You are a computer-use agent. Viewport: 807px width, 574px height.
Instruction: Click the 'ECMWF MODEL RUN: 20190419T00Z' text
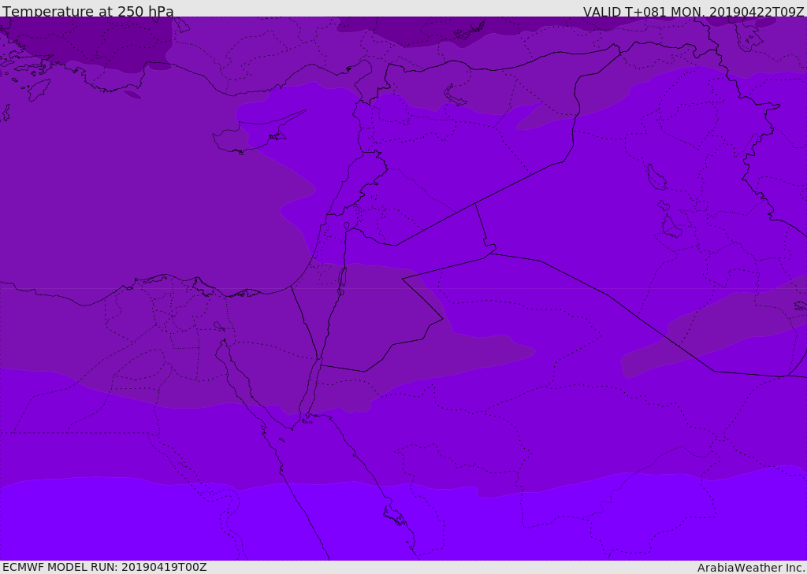tap(105, 567)
